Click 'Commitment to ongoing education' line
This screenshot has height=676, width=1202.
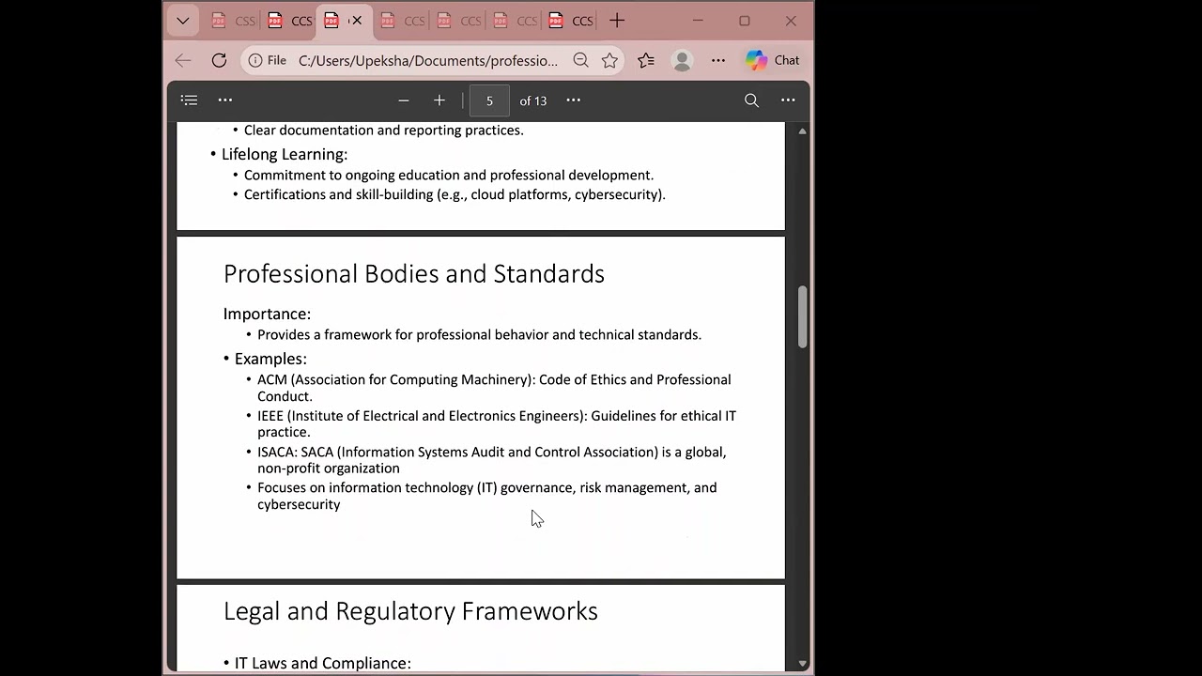449,175
